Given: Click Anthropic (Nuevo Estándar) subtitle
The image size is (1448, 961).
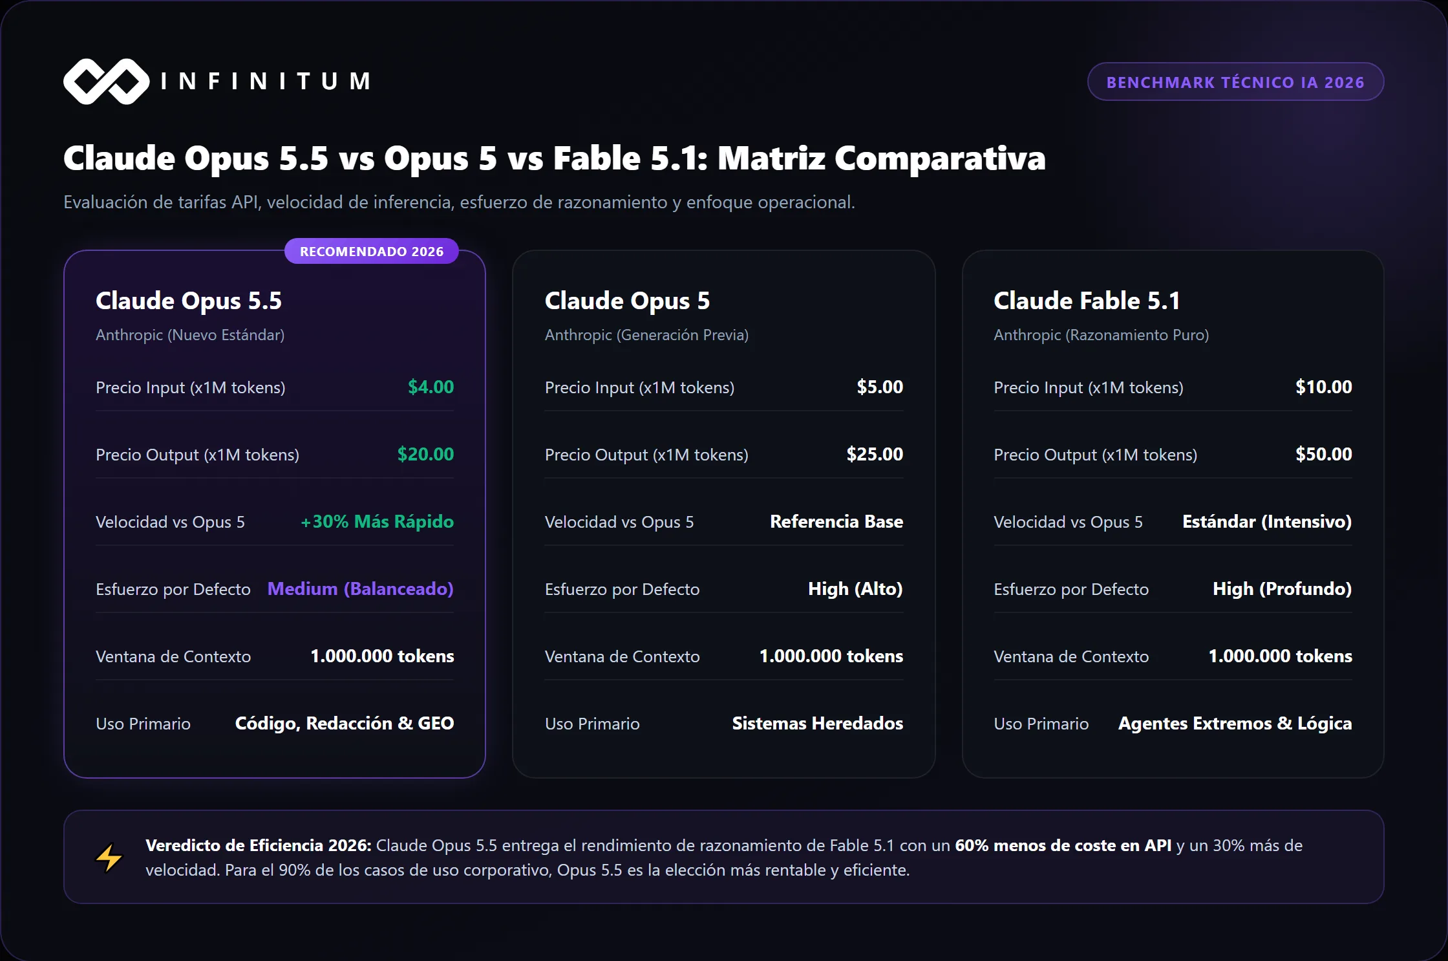Looking at the screenshot, I should [x=190, y=335].
